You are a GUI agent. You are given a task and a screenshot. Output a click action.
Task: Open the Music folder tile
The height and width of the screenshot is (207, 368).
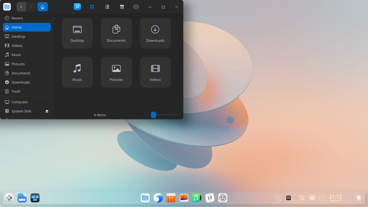(77, 72)
